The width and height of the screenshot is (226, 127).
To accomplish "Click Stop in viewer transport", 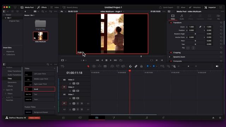I will [106, 60].
